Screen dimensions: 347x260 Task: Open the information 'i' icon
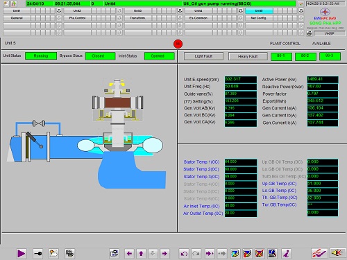click(286, 254)
